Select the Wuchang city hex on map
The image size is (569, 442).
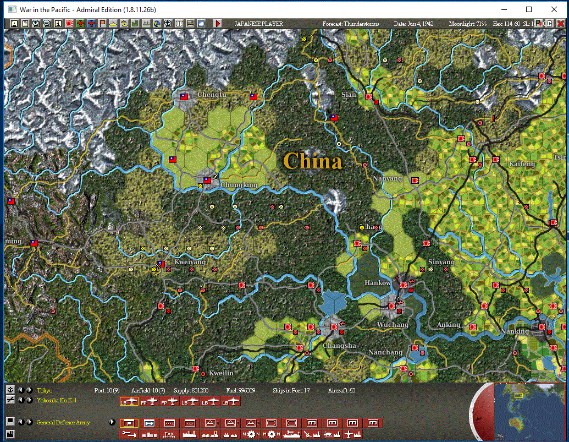[x=392, y=306]
